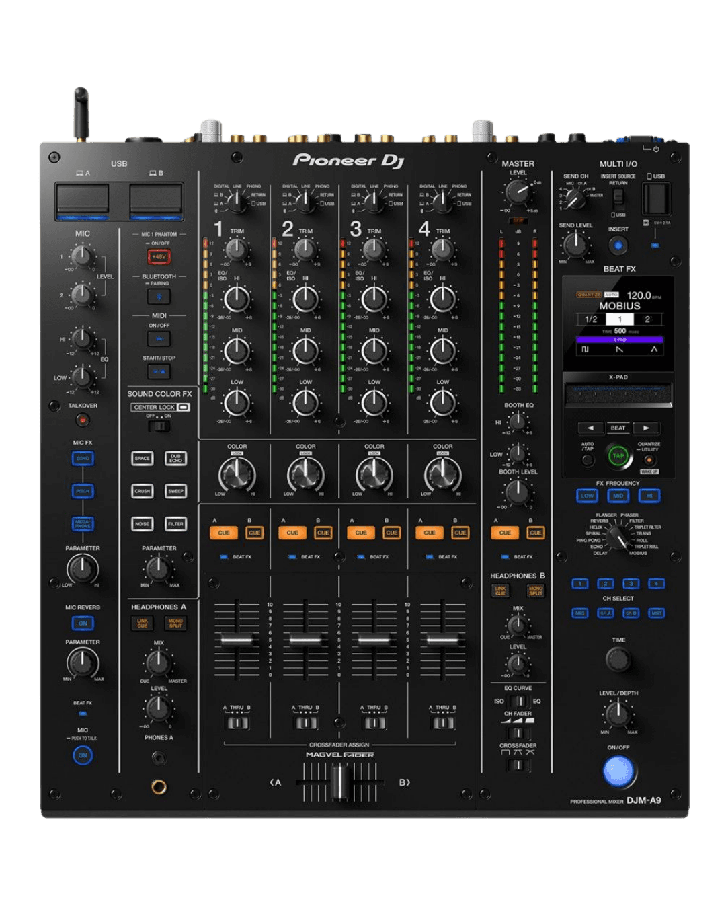Click the channel 1 crossfader assign switch
This screenshot has height=908, width=726.
point(237,722)
